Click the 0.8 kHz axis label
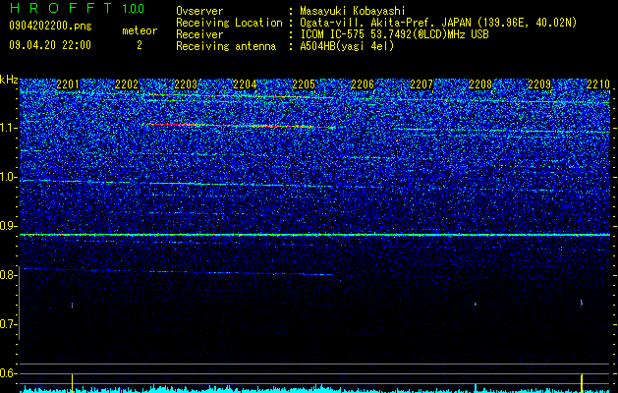The width and height of the screenshot is (618, 393). (8, 275)
